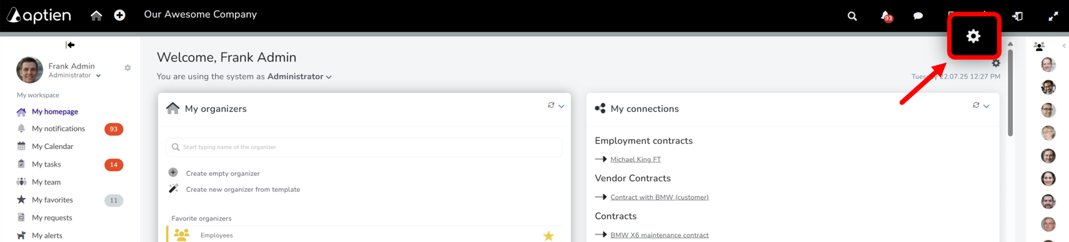The image size is (1069, 242).
Task: Open BMW X6 maintenance contract link
Action: pyautogui.click(x=659, y=235)
